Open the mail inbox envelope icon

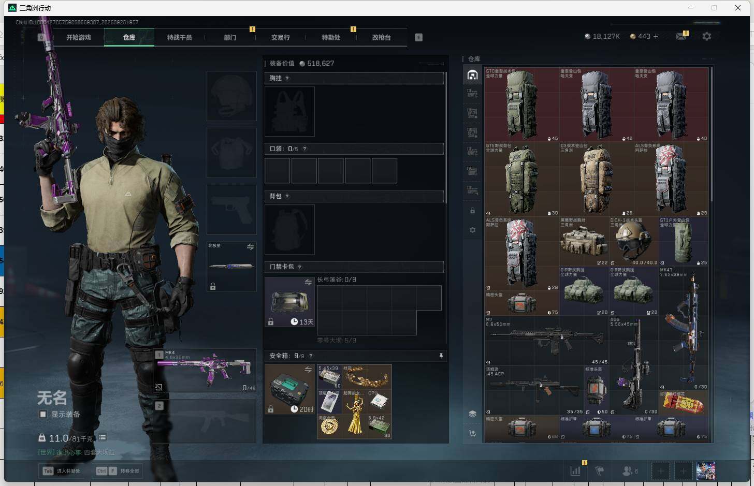(681, 36)
